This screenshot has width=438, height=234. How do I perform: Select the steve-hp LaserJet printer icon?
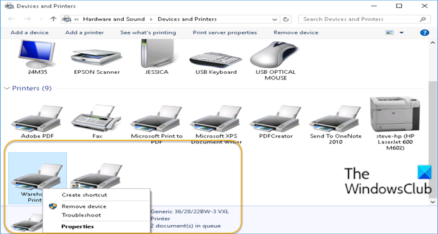tap(395, 114)
